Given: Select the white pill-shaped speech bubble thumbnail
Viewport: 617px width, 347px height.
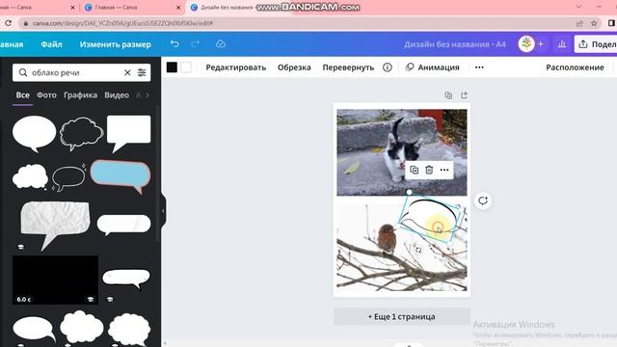Looking at the screenshot, I should coord(123,225).
